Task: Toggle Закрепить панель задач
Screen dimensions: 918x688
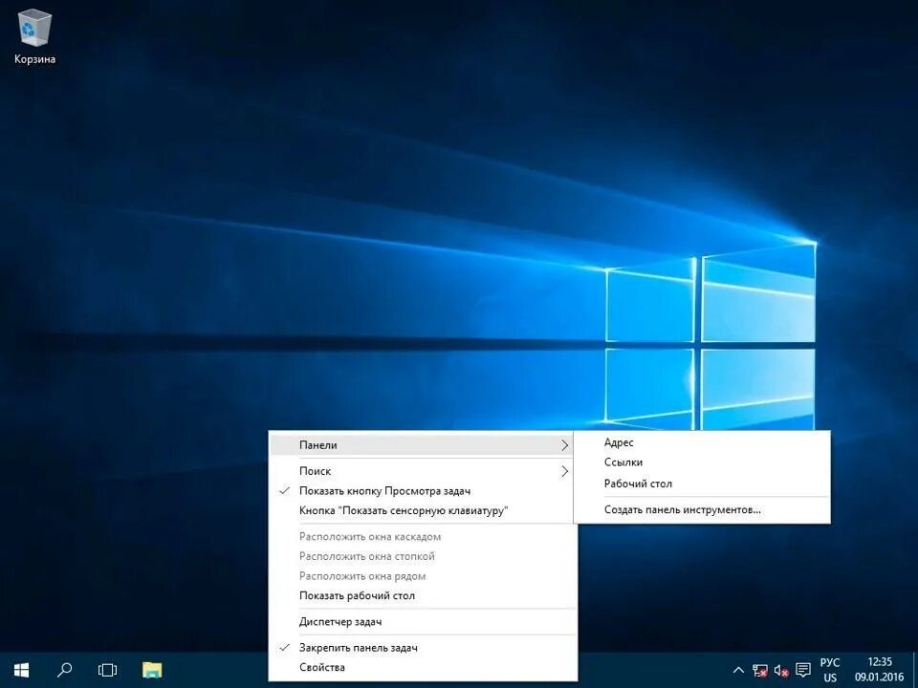Action: point(423,648)
